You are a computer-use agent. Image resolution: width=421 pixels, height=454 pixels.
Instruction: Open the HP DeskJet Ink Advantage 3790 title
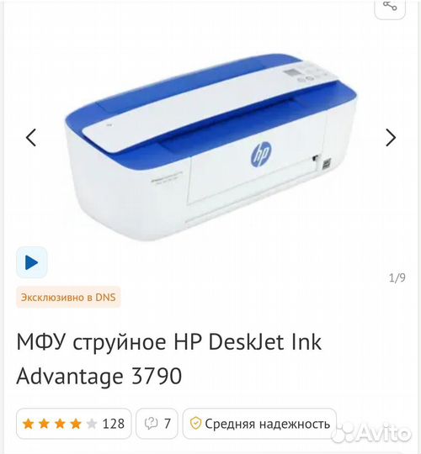pos(169,359)
